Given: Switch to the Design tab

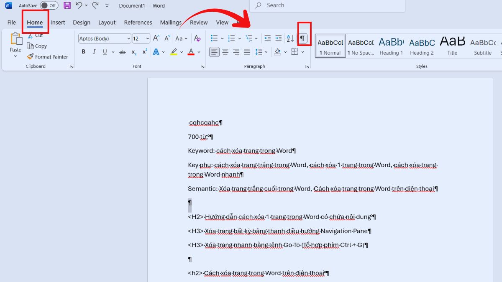Looking at the screenshot, I should [x=82, y=23].
